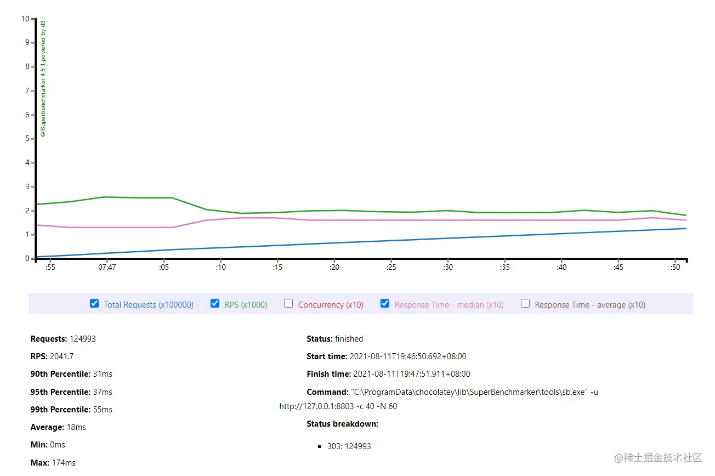
Task: Uncheck Response Time - median (x10) checkbox
Action: click(385, 303)
